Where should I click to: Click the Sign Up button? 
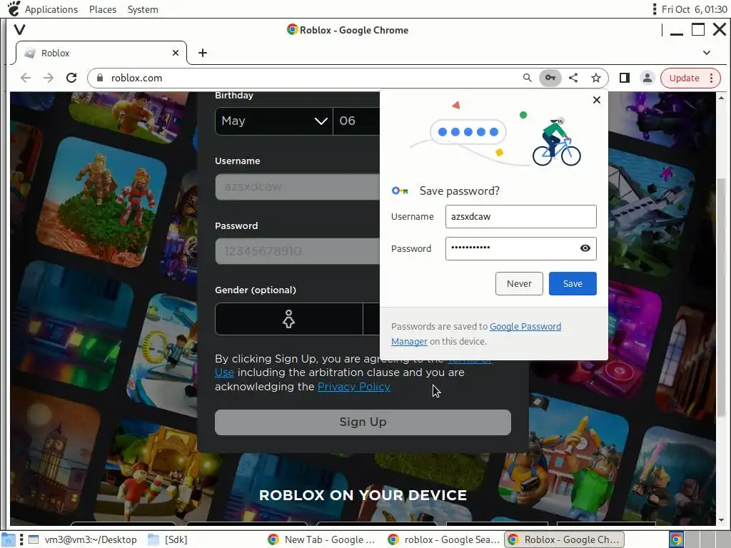tap(363, 422)
